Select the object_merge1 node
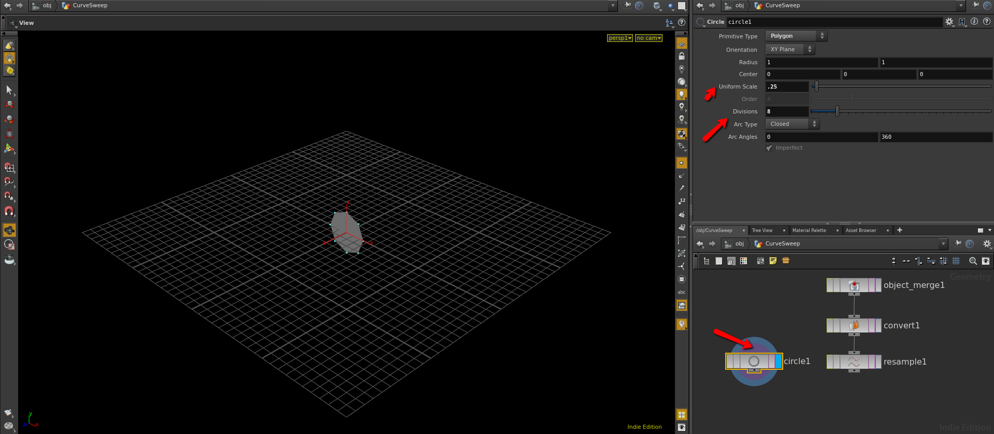 coord(854,285)
